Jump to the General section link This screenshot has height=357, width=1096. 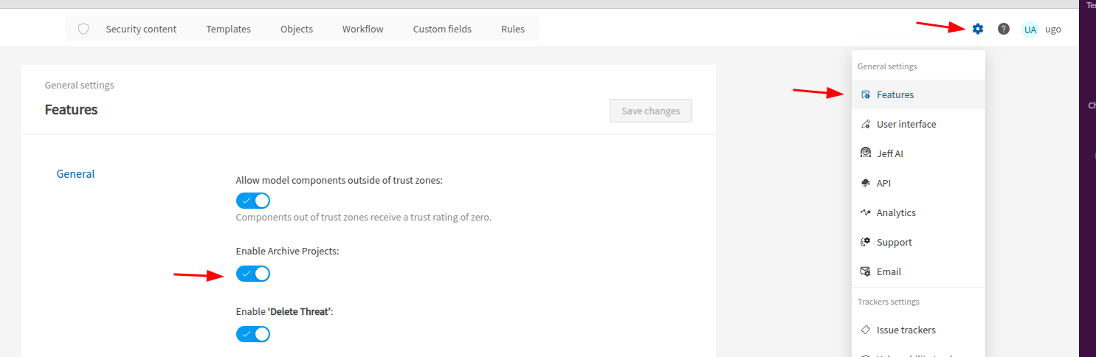coord(75,174)
